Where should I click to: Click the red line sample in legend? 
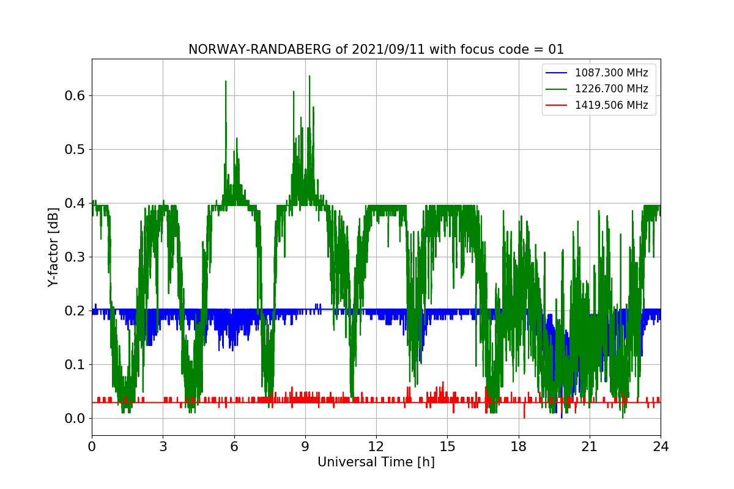(557, 105)
